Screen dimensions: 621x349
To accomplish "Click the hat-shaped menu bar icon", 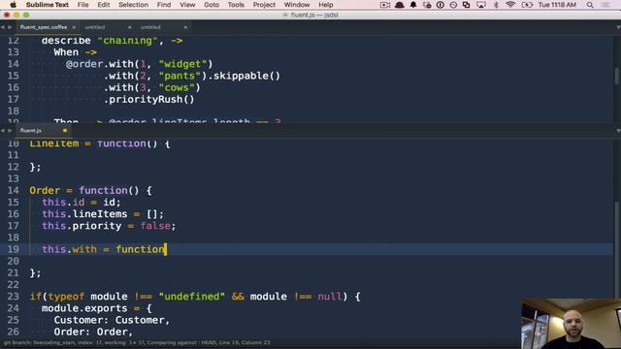I will 399,5.
